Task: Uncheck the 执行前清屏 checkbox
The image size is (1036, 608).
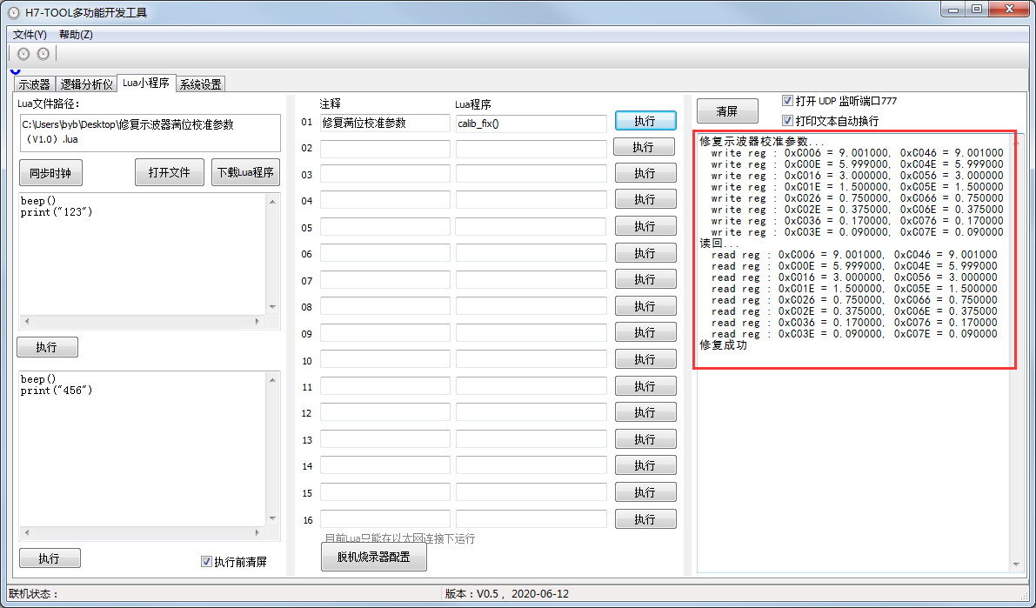Action: tap(206, 562)
